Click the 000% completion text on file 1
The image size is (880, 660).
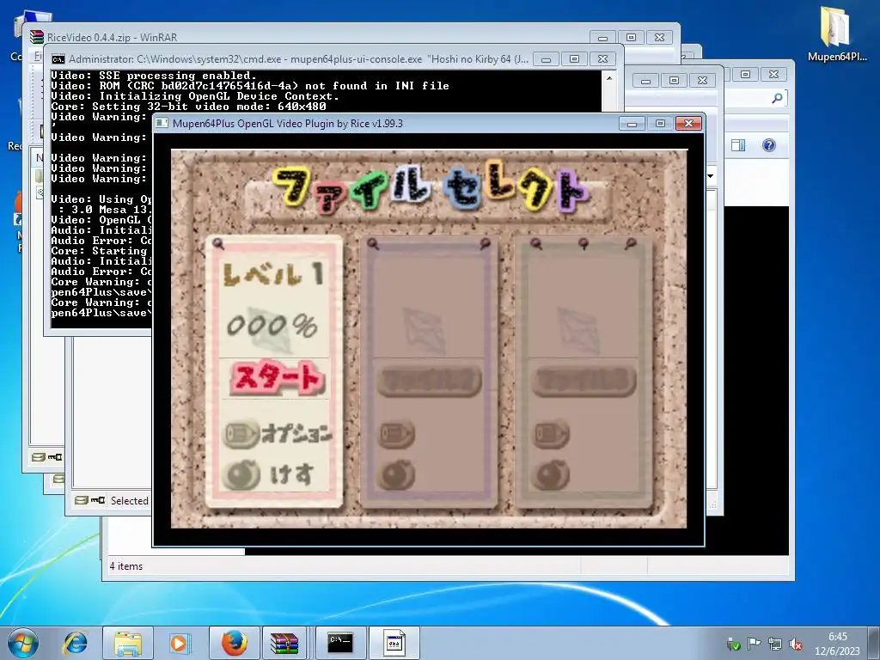pyautogui.click(x=272, y=325)
